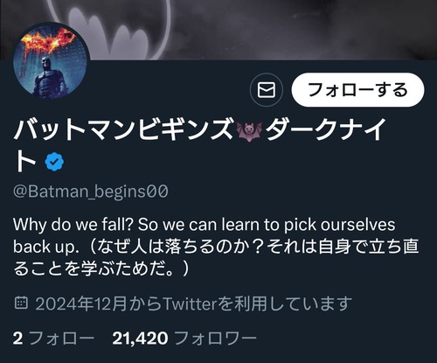Tap the ダークナイト part of the name

[x=200, y=145]
